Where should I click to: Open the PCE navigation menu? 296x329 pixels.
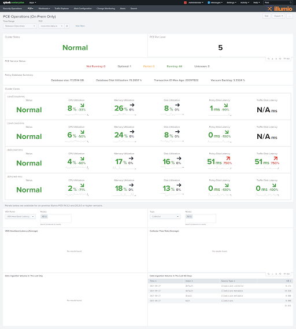[x=31, y=9]
